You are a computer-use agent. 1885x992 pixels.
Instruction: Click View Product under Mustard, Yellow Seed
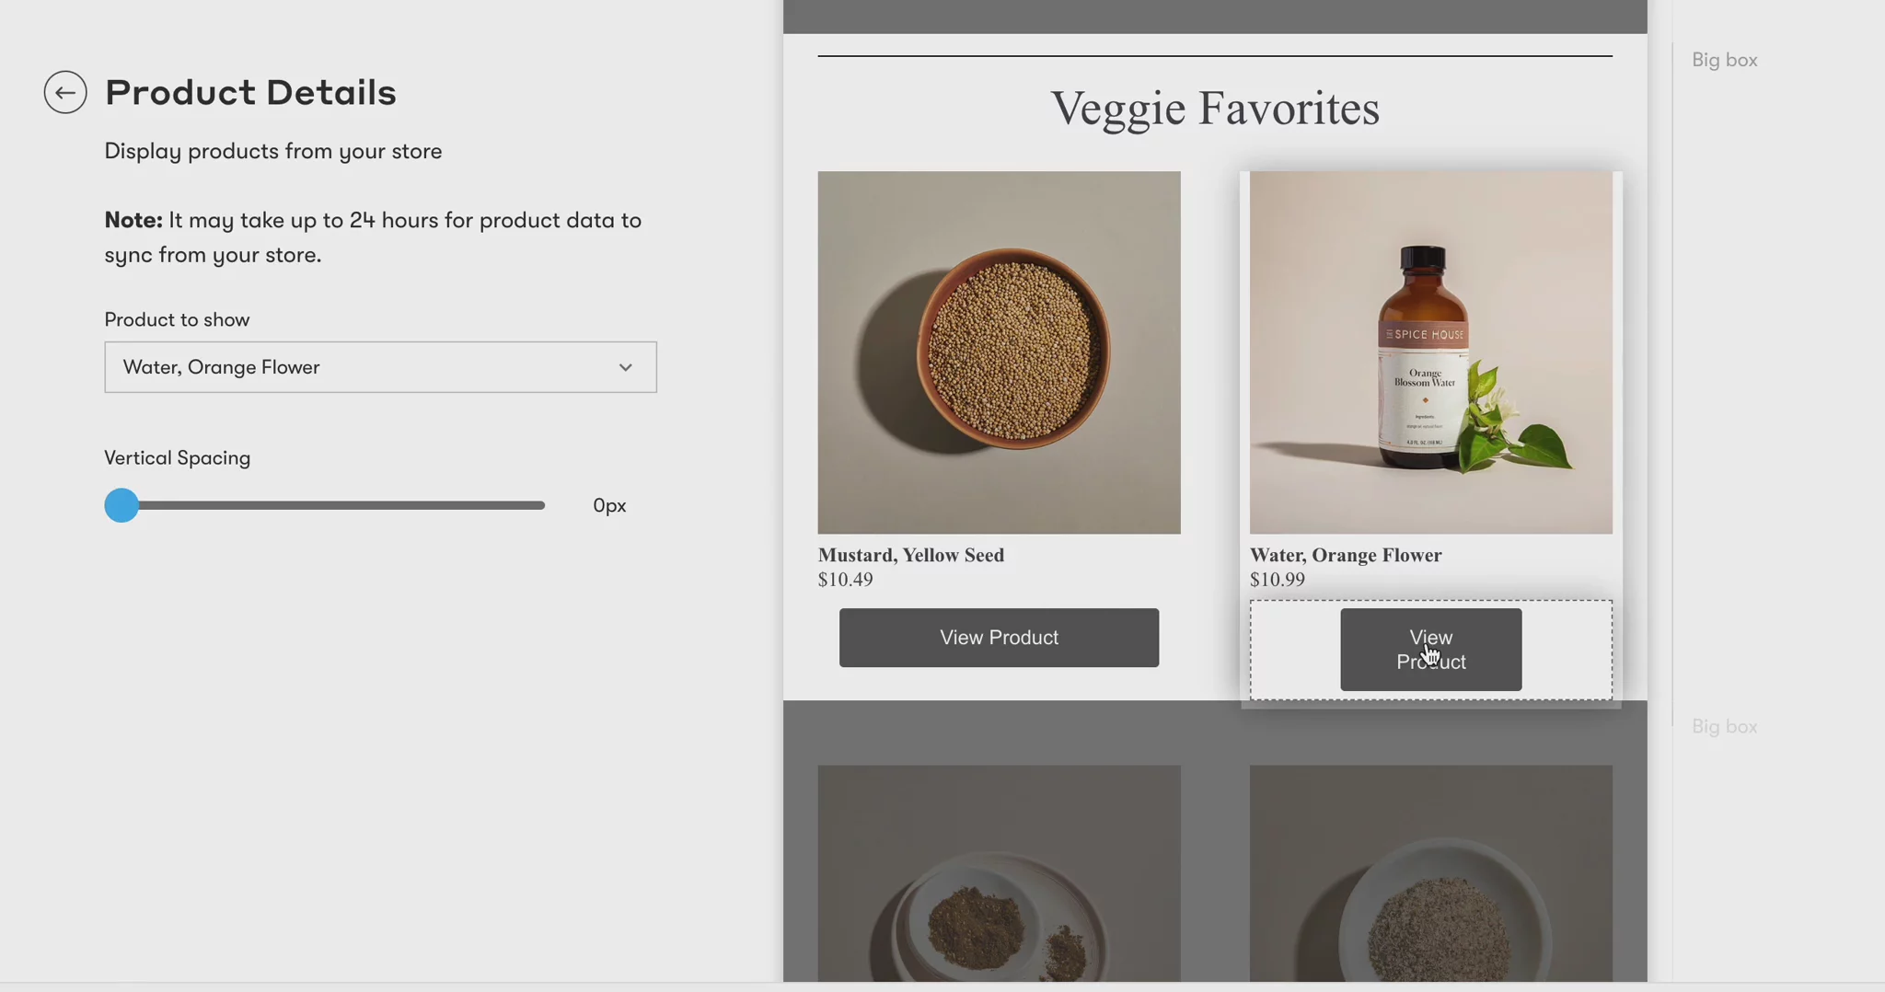point(999,638)
